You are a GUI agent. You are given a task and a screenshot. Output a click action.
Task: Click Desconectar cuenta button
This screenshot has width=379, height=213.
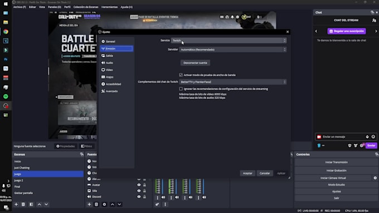tap(195, 63)
